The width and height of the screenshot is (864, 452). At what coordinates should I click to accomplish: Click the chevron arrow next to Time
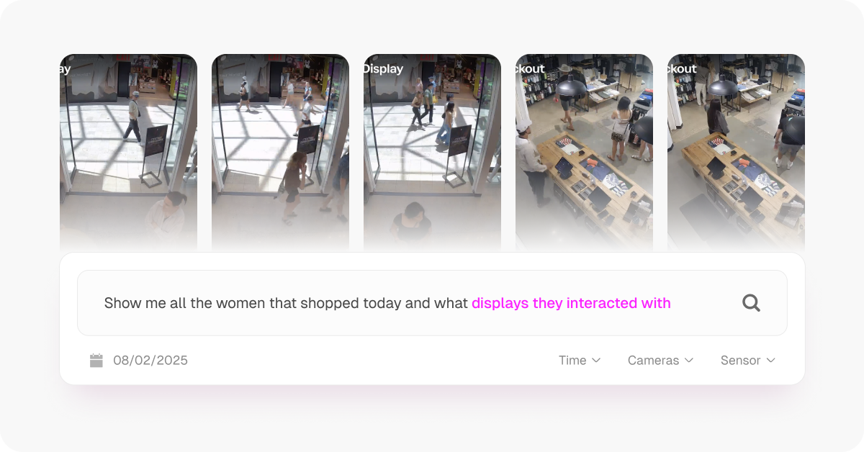[596, 361]
